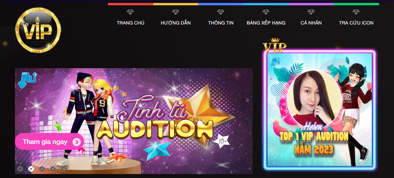Click the diamond icon above TRANG CHỦ
Image resolution: width=394 pixels, height=178 pixels.
[130, 12]
